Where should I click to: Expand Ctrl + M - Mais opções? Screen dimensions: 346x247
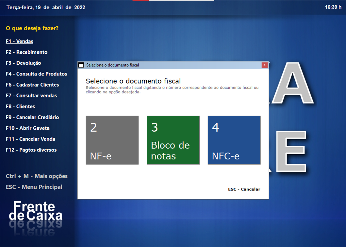[x=36, y=176]
